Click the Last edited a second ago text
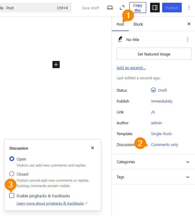Screen dimensions: 195x216 click(138, 78)
